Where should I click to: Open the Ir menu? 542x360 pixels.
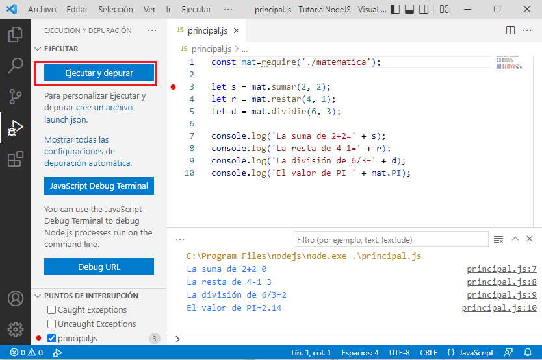[169, 9]
